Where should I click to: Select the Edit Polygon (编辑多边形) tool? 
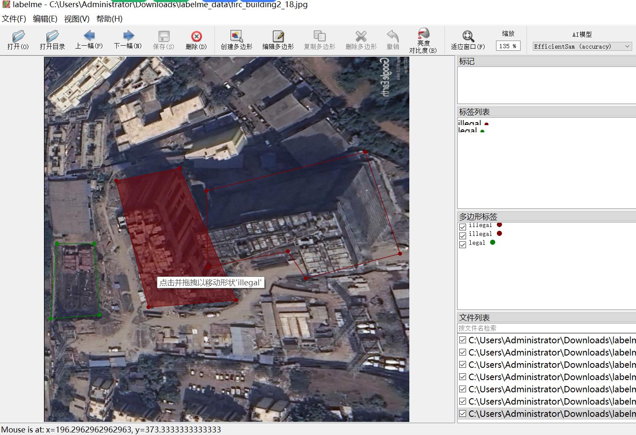click(x=278, y=40)
